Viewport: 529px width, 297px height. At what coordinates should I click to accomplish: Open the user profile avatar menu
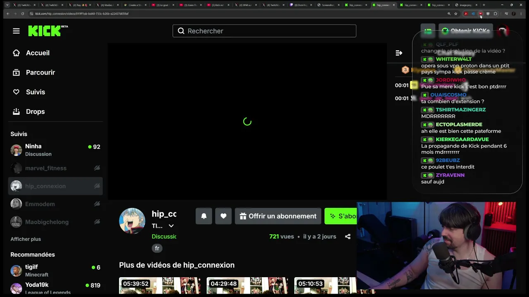coord(503,31)
